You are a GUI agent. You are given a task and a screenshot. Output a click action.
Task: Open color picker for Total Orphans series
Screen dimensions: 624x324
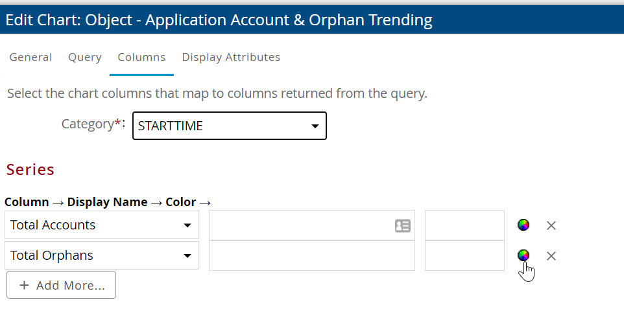tap(523, 255)
